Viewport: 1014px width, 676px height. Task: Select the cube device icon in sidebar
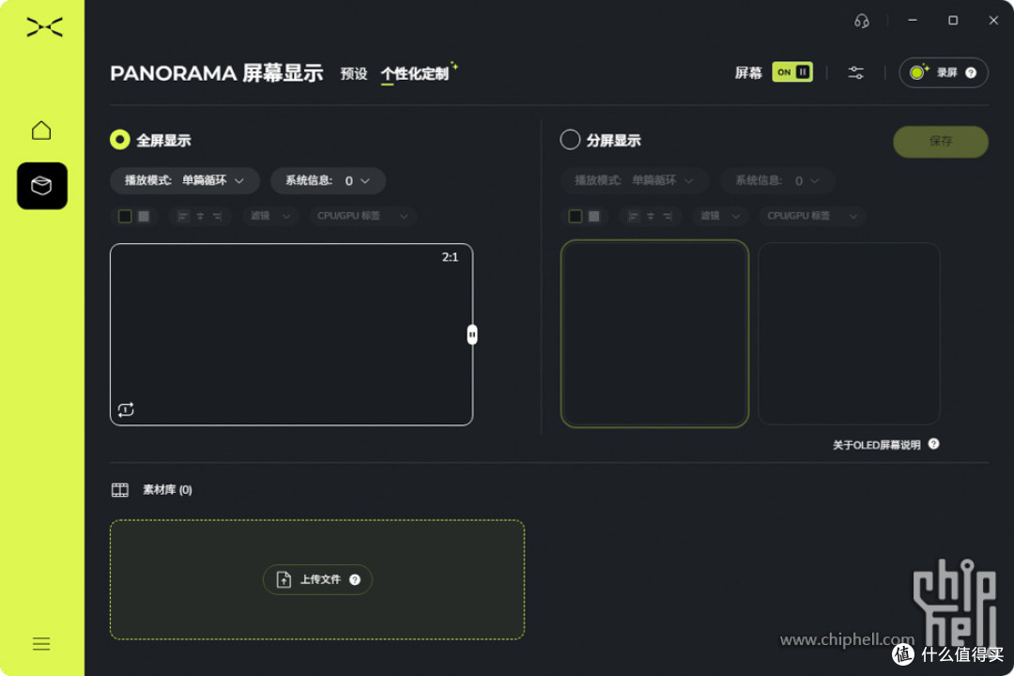(x=42, y=186)
